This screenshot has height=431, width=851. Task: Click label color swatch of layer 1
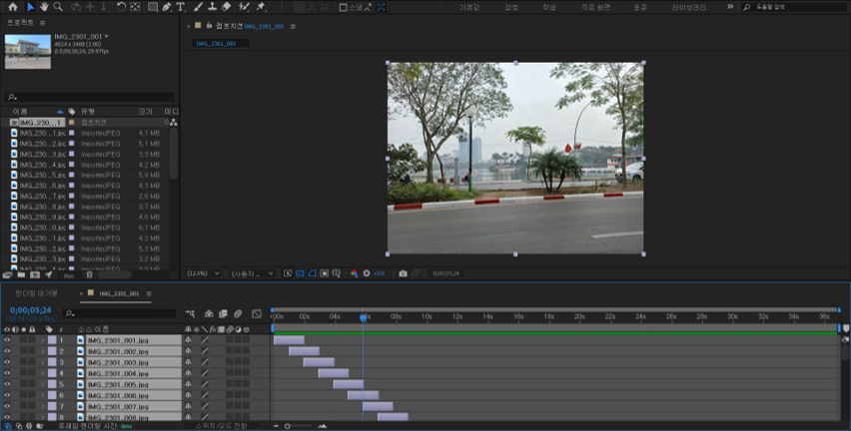coord(52,340)
